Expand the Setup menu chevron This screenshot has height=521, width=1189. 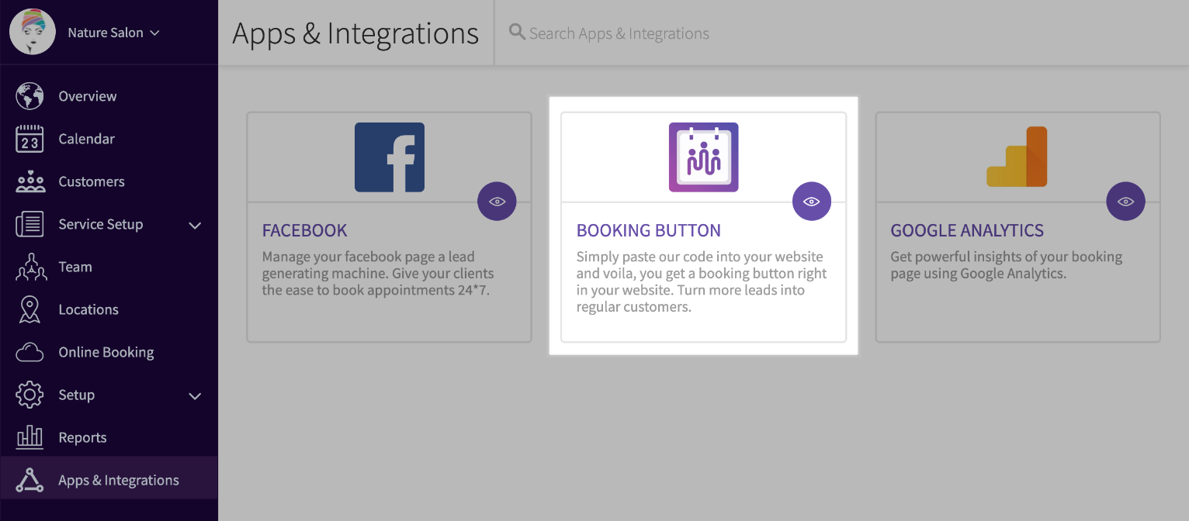195,396
